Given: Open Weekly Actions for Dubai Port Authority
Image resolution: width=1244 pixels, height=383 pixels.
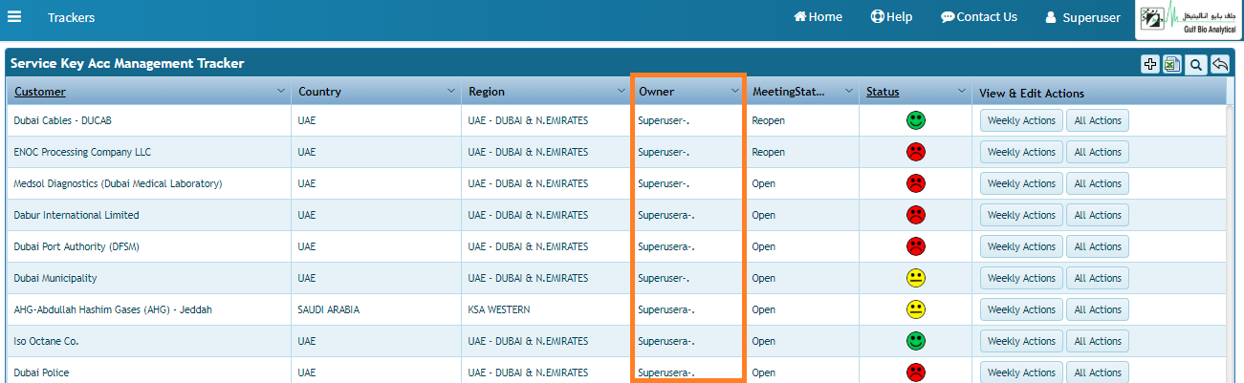Looking at the screenshot, I should pyautogui.click(x=1021, y=246).
